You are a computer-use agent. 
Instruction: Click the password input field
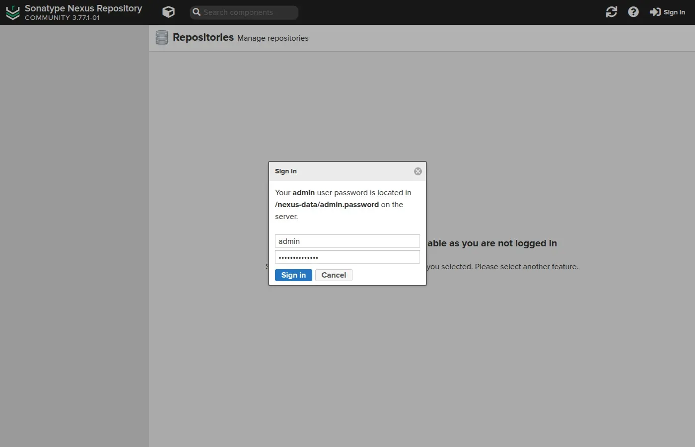click(x=347, y=257)
